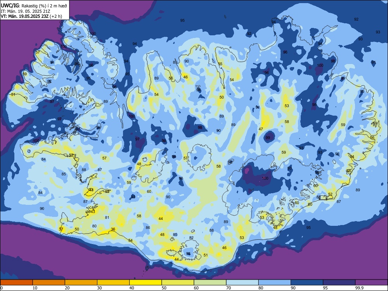Click the pale blue 70–80 legend swatch
Viewport: 388px width, 291px height.
coord(242,282)
